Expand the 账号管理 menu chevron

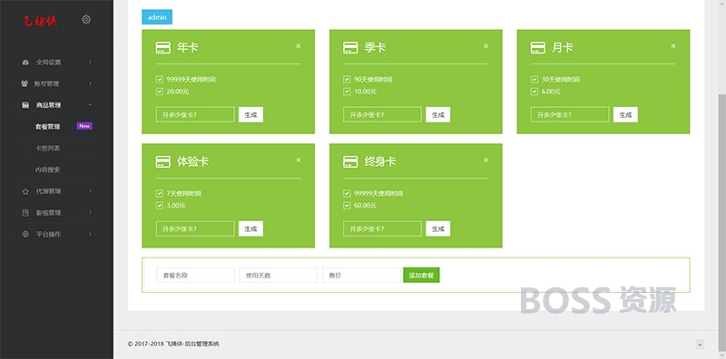point(90,83)
